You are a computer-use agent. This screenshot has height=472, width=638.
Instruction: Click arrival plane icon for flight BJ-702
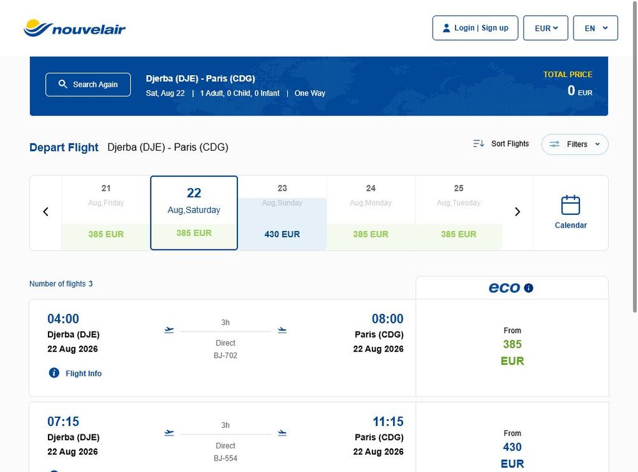(x=282, y=330)
